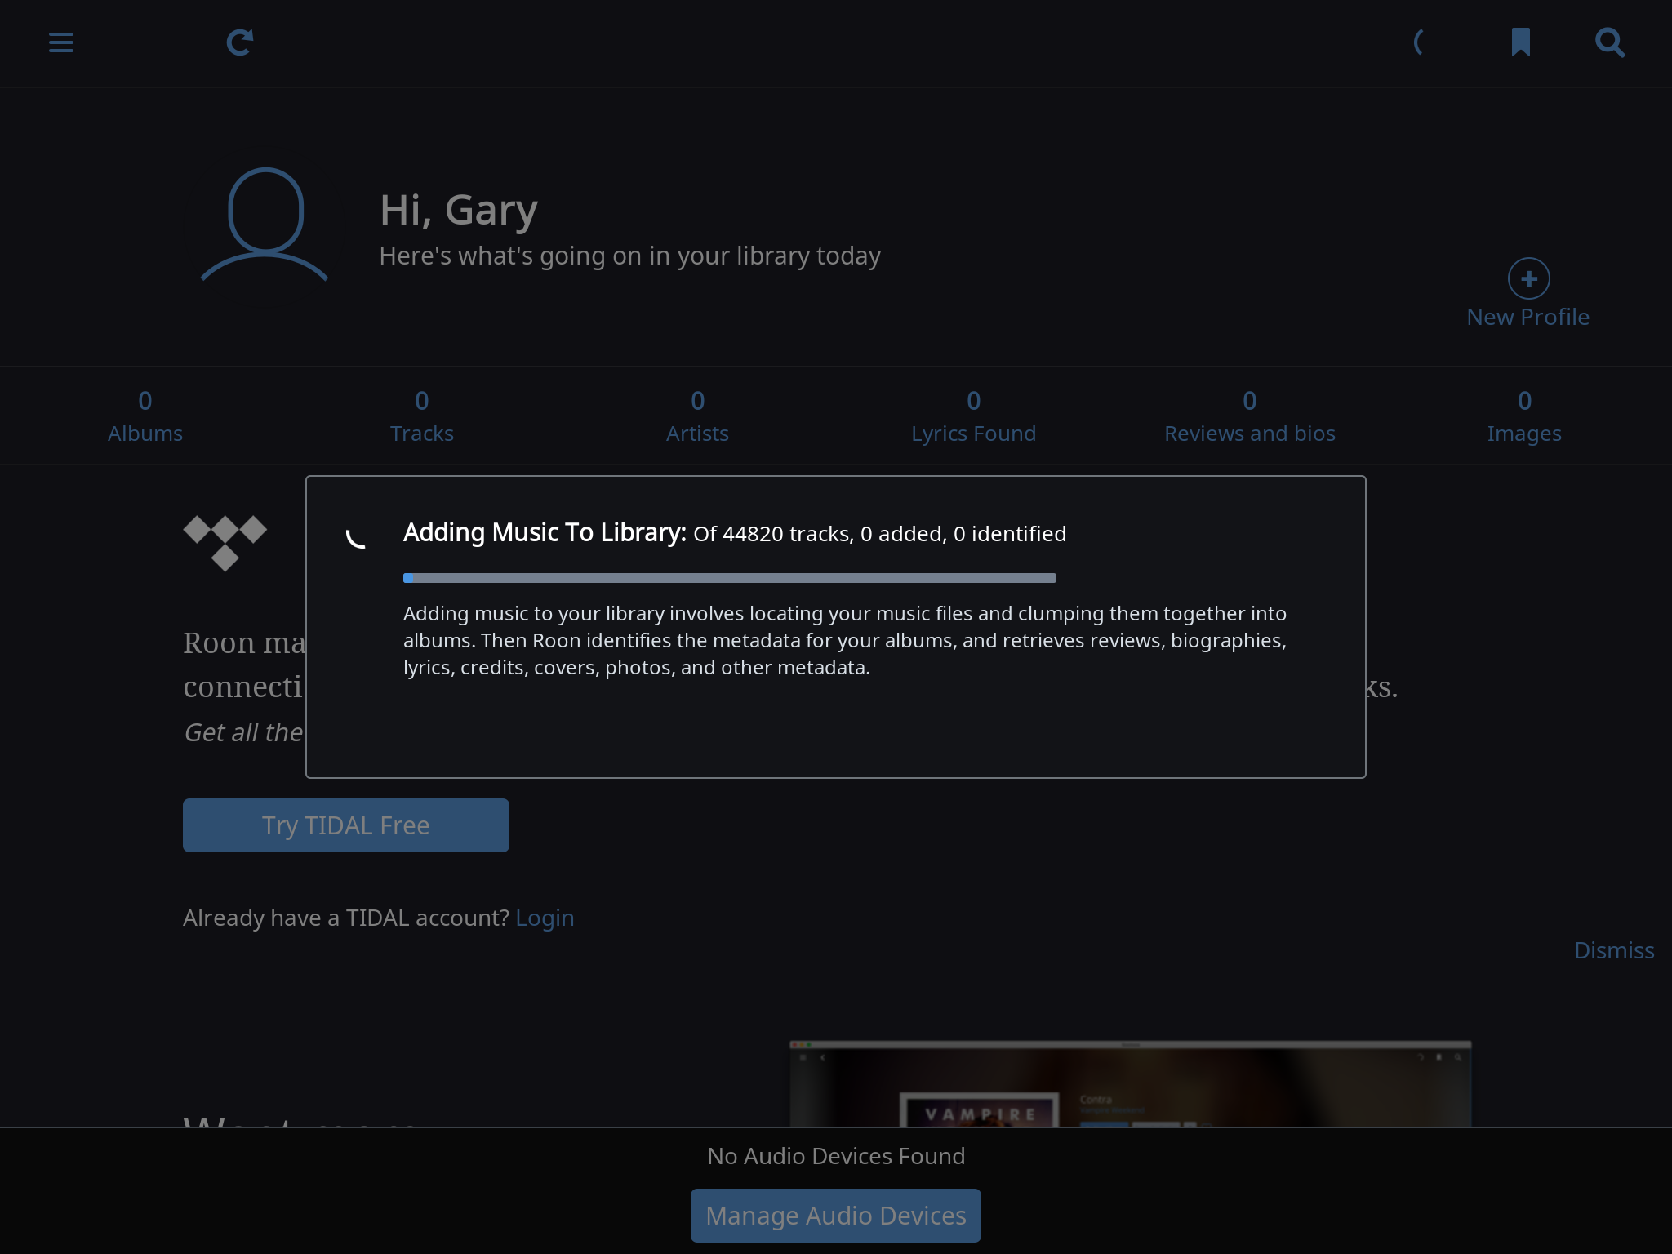Click the TIDAL logo icon
This screenshot has height=1254, width=1672.
[x=225, y=542]
